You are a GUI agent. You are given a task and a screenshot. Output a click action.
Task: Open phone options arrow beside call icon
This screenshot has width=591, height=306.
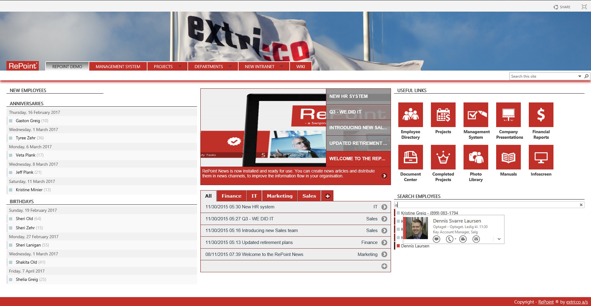pyautogui.click(x=455, y=239)
